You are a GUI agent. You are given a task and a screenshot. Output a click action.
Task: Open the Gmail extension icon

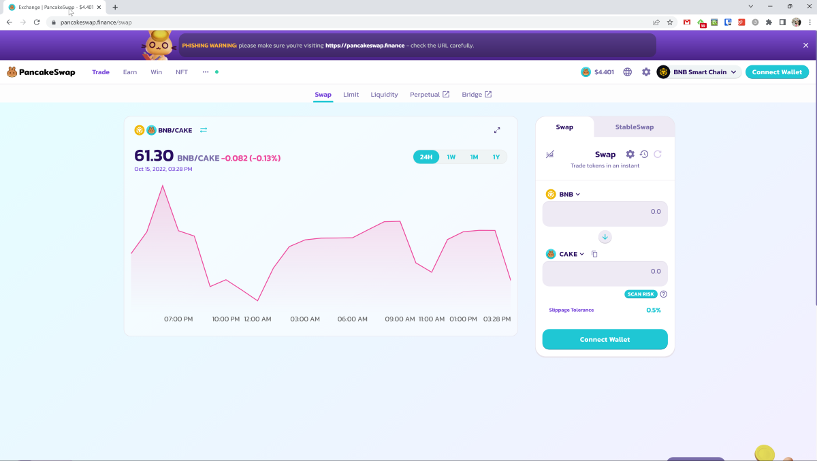point(687,22)
